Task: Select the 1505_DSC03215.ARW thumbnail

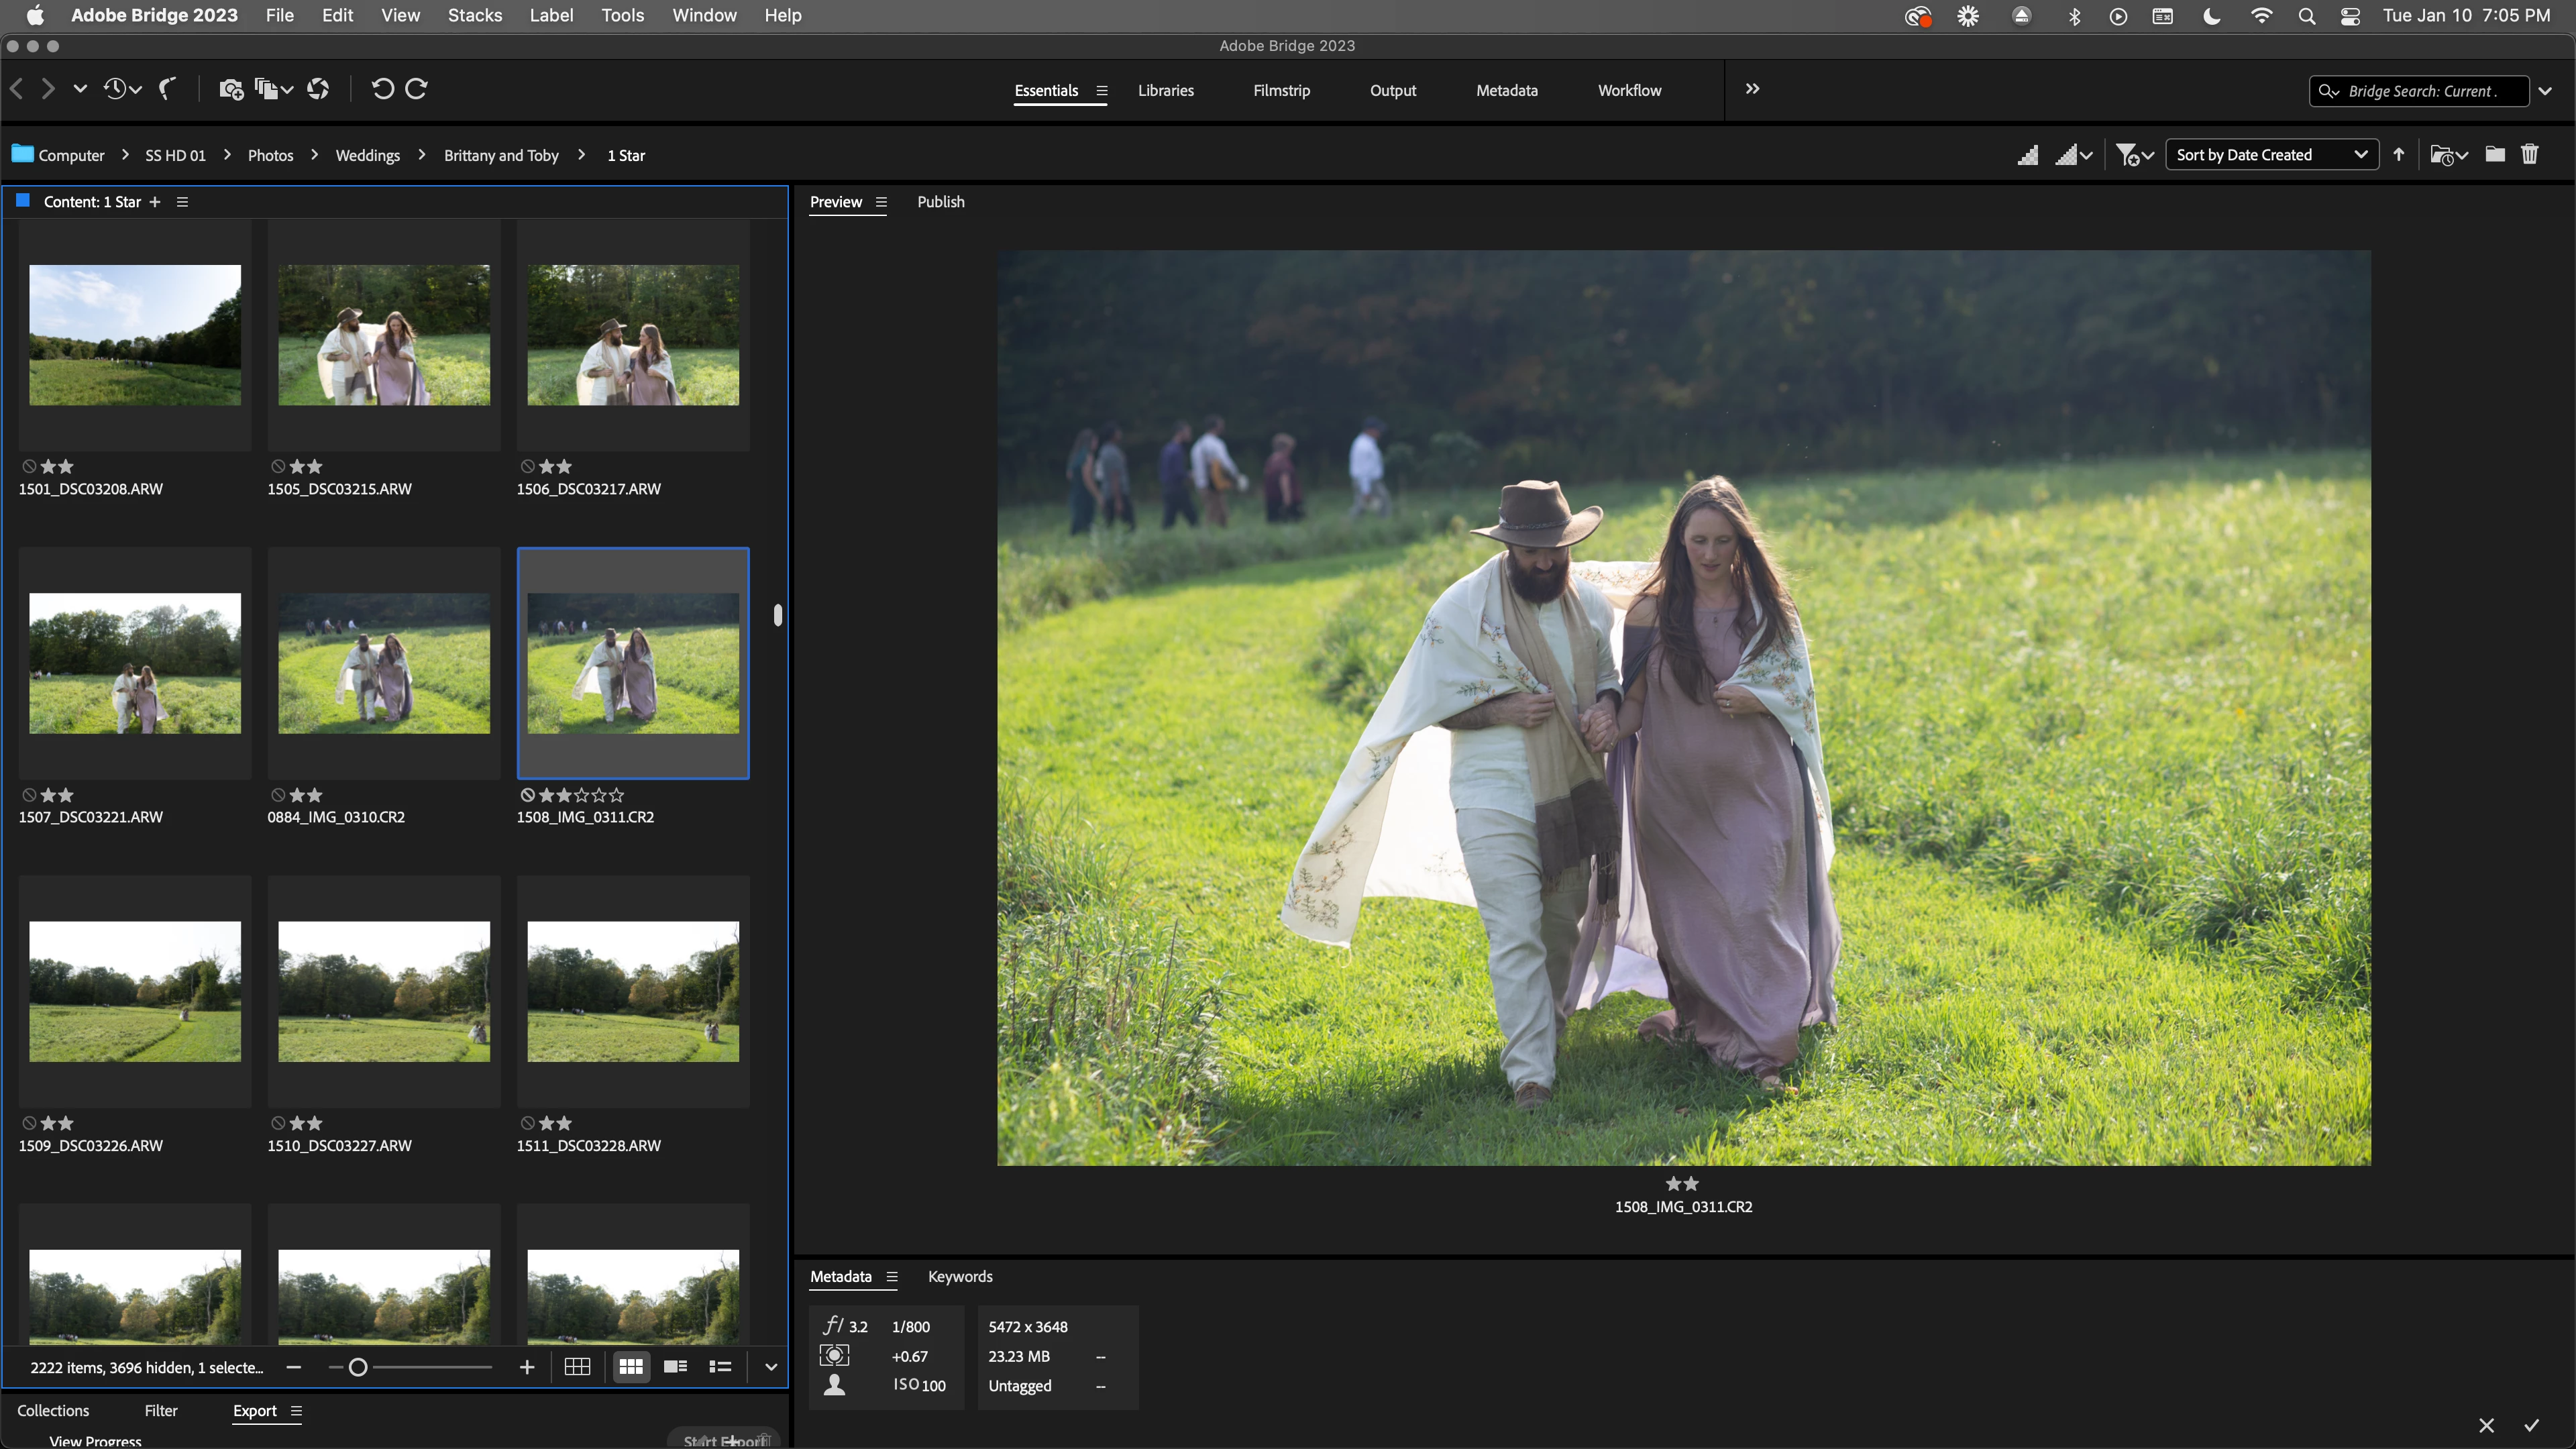Action: [x=384, y=335]
